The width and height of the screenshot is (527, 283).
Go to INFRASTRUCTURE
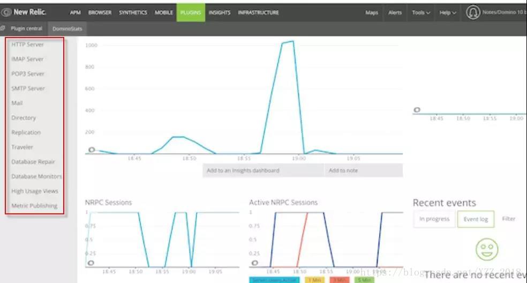[258, 12]
